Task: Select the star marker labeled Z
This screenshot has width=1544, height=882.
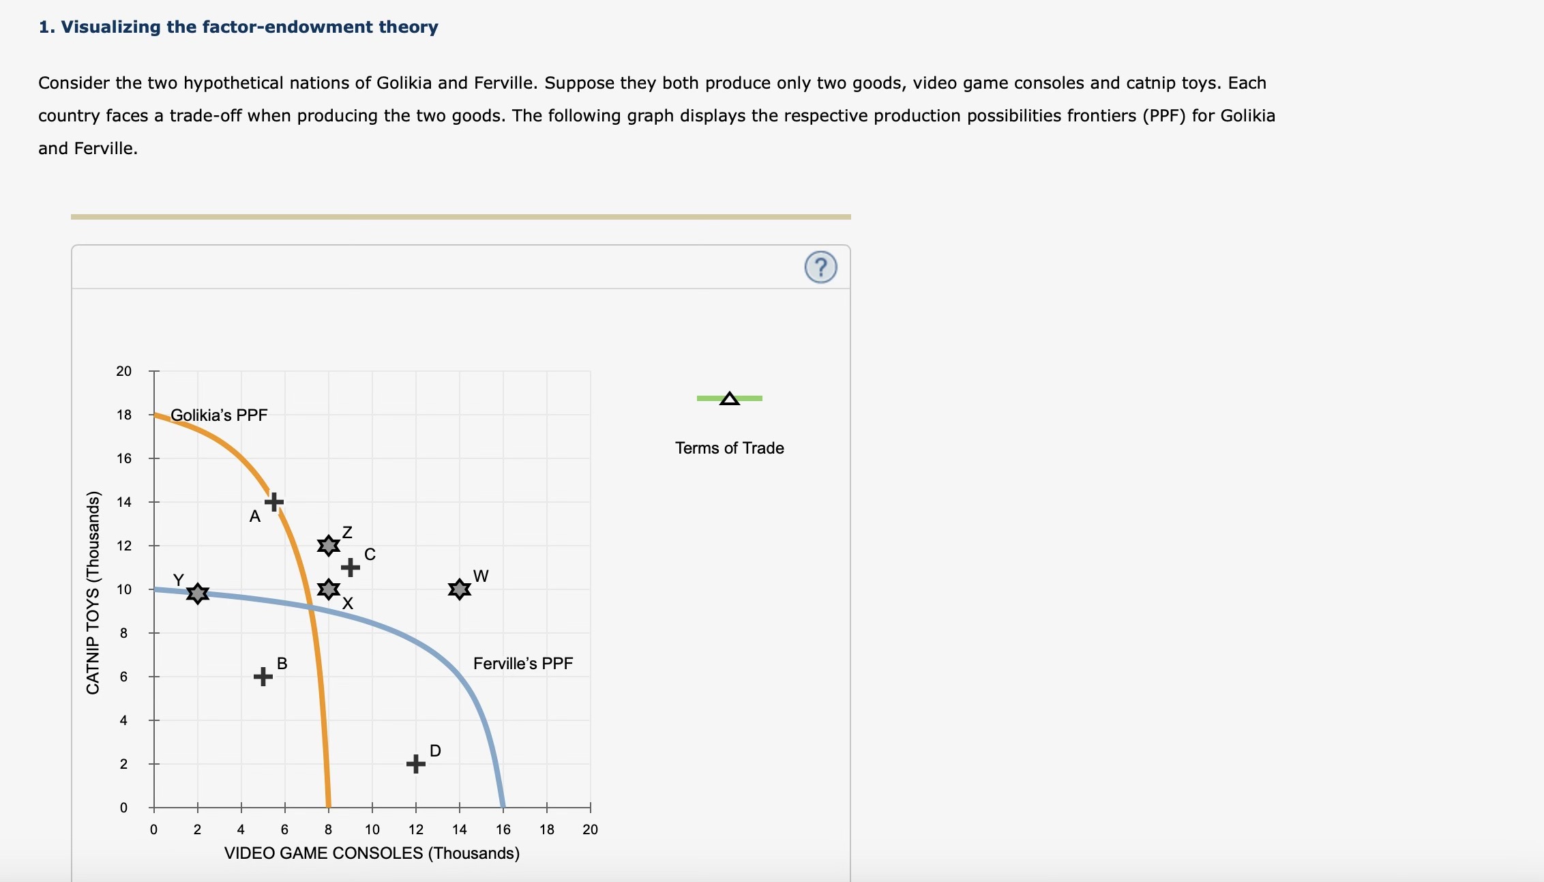Action: 328,546
